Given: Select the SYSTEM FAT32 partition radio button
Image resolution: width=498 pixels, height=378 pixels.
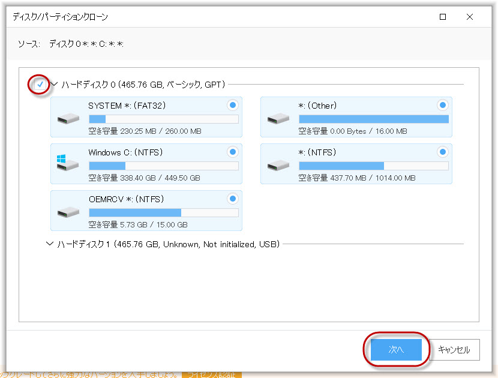Looking at the screenshot, I should [233, 105].
